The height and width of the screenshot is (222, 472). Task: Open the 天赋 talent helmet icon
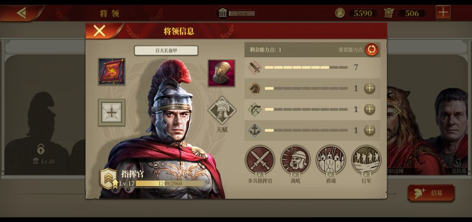(x=222, y=111)
